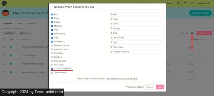Viewport: 214px width, 96px height.
Task: Click the print icon beside the gear
Action: pyautogui.click(x=187, y=33)
